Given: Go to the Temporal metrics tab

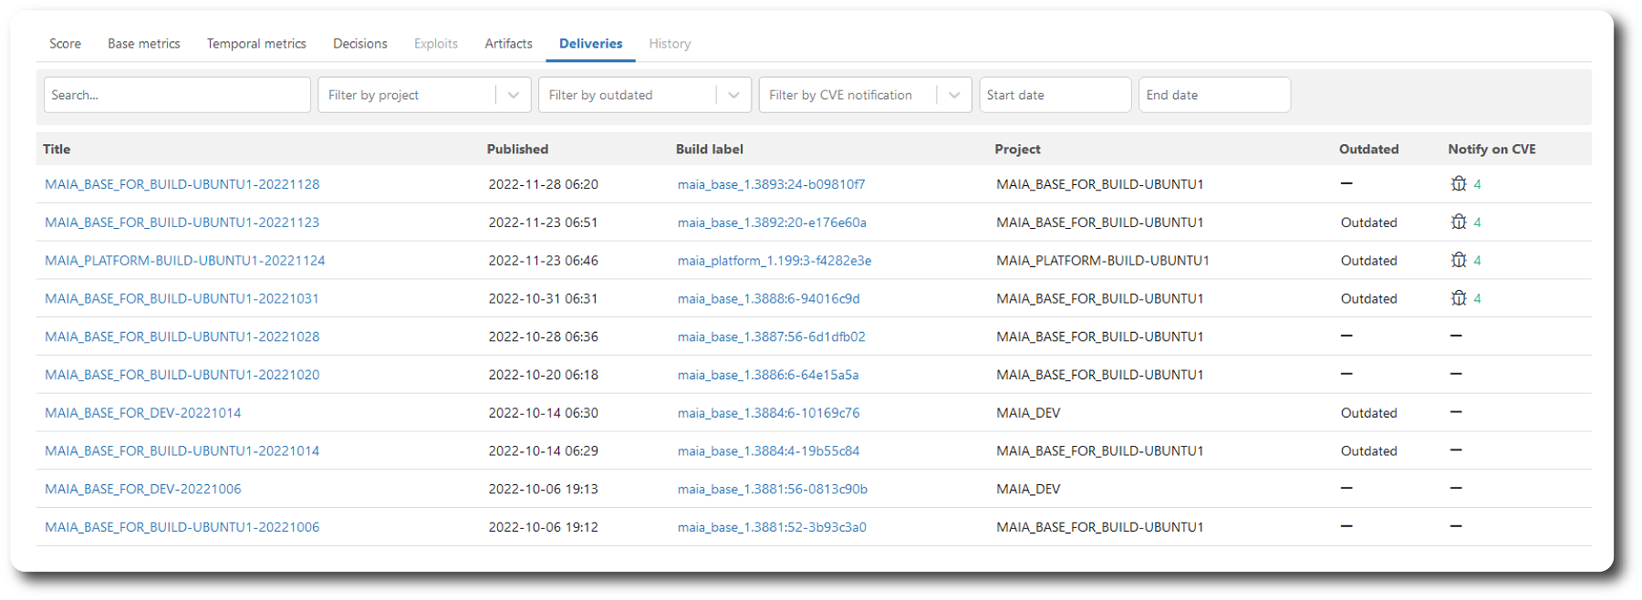Looking at the screenshot, I should pos(256,44).
